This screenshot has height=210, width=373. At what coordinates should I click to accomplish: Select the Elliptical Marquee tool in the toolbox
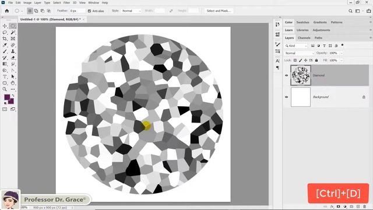tap(13, 26)
